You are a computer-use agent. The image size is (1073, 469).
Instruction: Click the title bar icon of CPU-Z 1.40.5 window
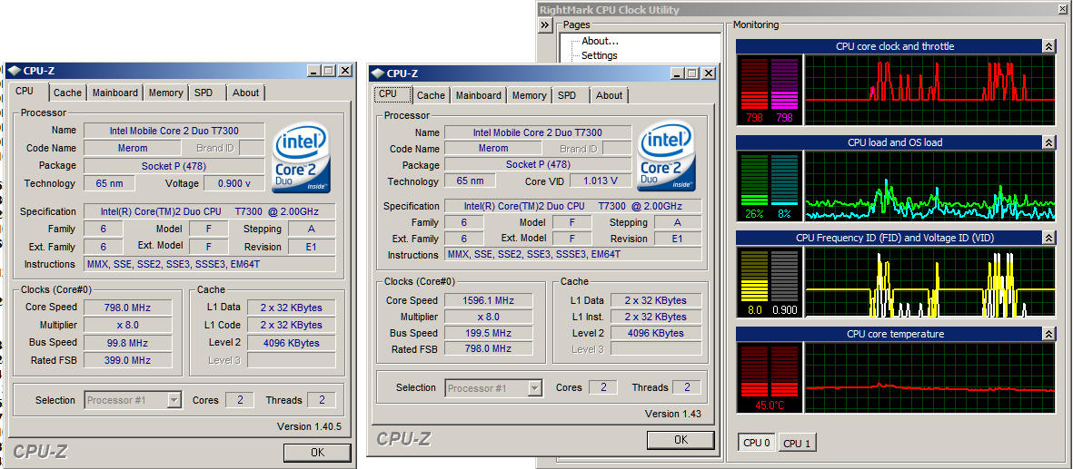click(x=15, y=71)
